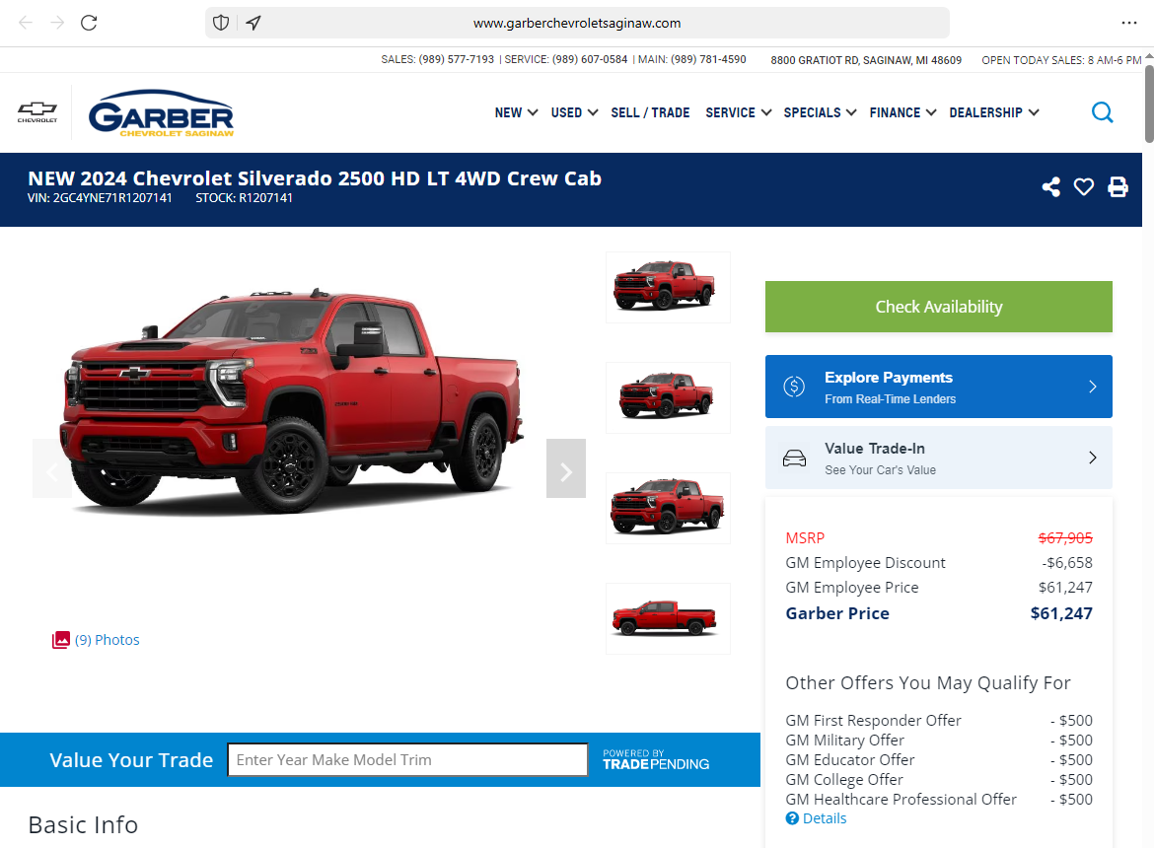Reload page with browser refresh icon
The image size is (1154, 848).
(x=89, y=23)
